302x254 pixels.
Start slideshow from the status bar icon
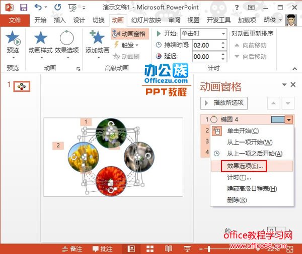click(x=187, y=249)
